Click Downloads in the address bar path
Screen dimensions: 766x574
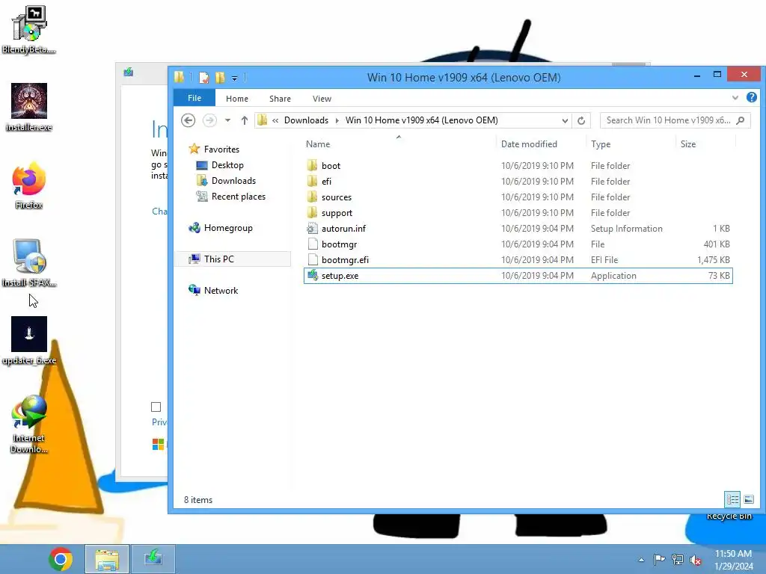click(306, 120)
